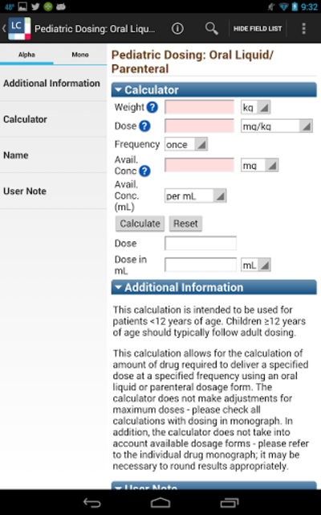Focus the Weight input field
This screenshot has height=515, width=321.
coord(200,107)
